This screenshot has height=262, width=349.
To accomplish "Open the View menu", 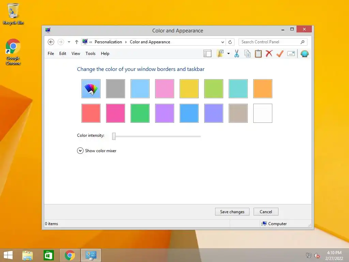I will (x=76, y=54).
